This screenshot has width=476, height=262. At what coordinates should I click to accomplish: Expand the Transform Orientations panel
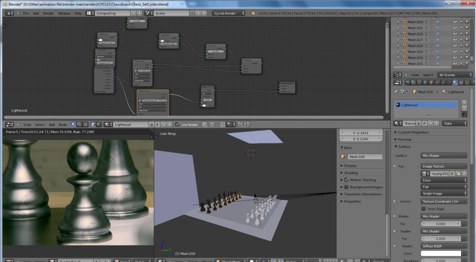[362, 194]
